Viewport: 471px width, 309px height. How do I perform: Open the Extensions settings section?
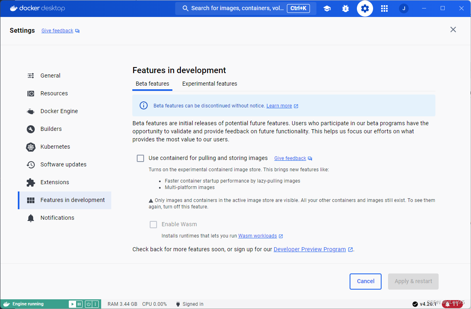[65, 182]
